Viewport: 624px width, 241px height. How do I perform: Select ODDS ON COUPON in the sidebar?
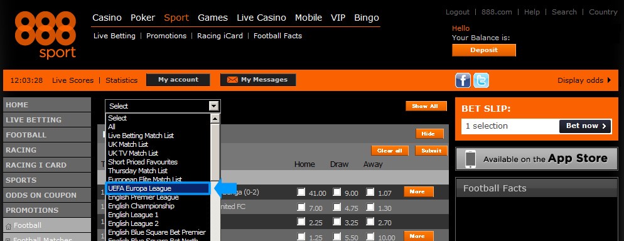(47, 195)
